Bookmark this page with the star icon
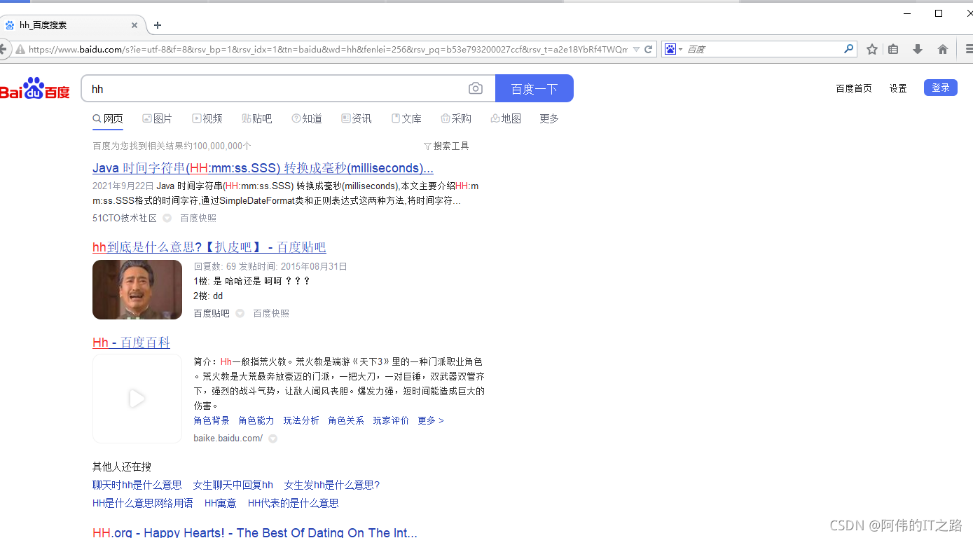The height and width of the screenshot is (538, 973). [x=871, y=49]
